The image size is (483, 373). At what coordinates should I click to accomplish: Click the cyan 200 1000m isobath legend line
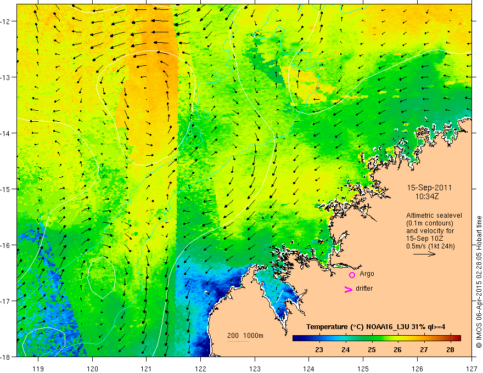pos(238,341)
